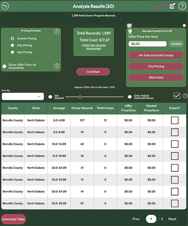The image size is (188, 226).
Task: Choose Geo Pricing radio option
Action: click(x=12, y=52)
